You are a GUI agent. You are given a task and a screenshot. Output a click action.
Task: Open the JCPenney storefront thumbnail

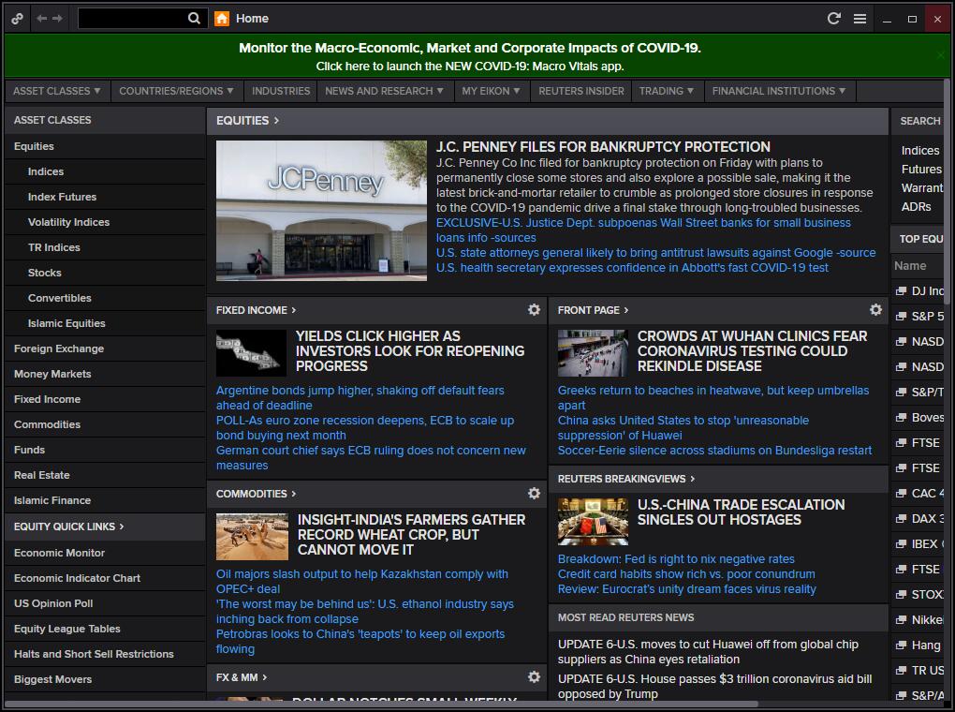pos(321,211)
